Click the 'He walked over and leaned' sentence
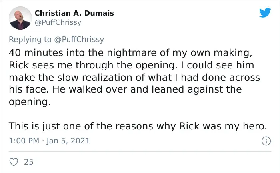Screen dimensions: 280x173 point(118,89)
